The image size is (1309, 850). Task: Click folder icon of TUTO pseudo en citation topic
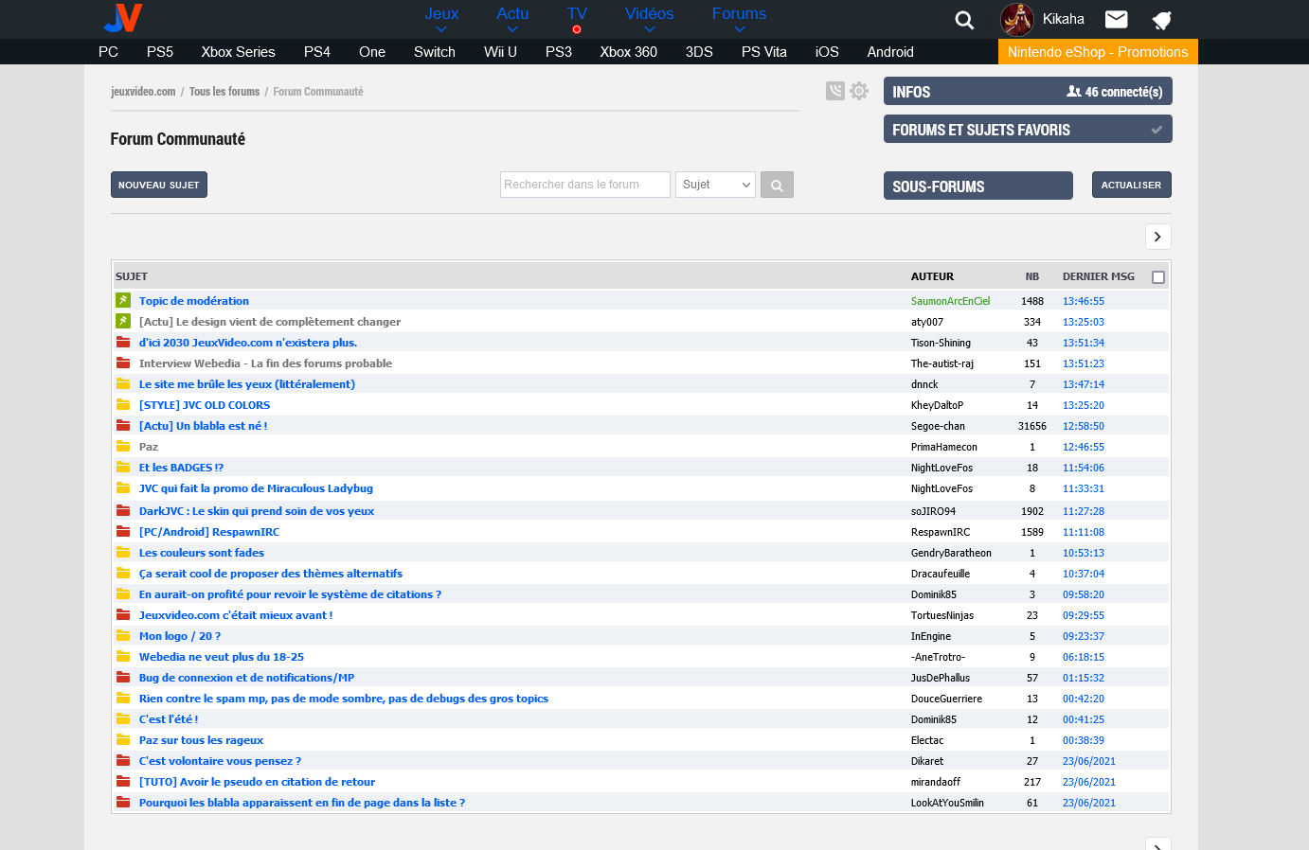click(123, 781)
